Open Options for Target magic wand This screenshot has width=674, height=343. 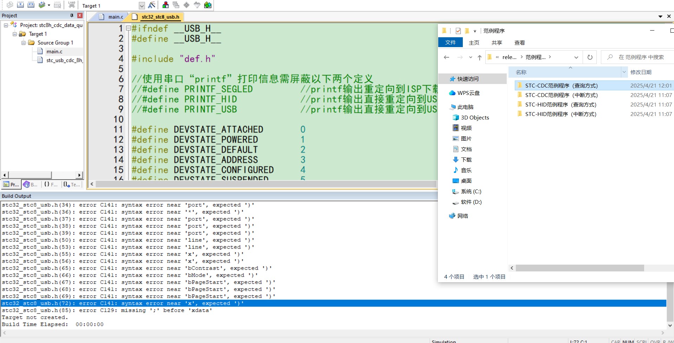coord(151,5)
